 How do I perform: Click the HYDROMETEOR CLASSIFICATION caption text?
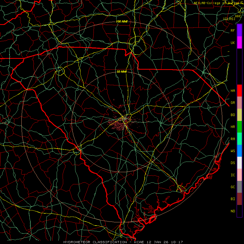pyautogui.click(x=95, y=242)
